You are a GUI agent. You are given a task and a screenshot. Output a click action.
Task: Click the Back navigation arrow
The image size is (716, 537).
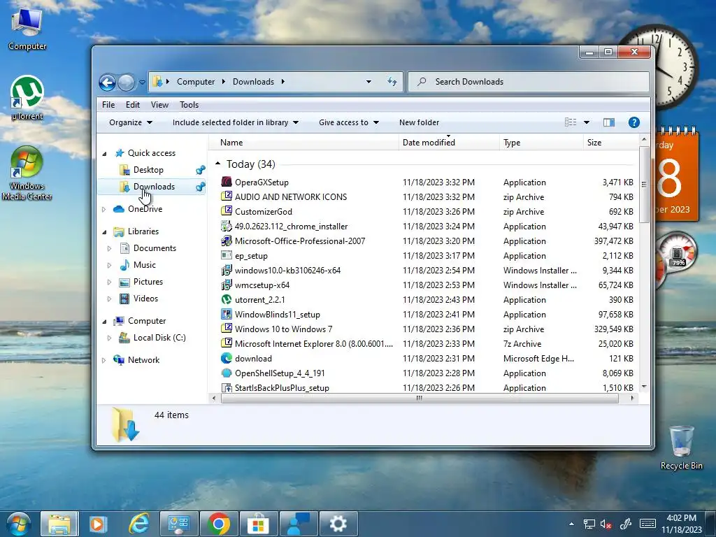pos(107,83)
